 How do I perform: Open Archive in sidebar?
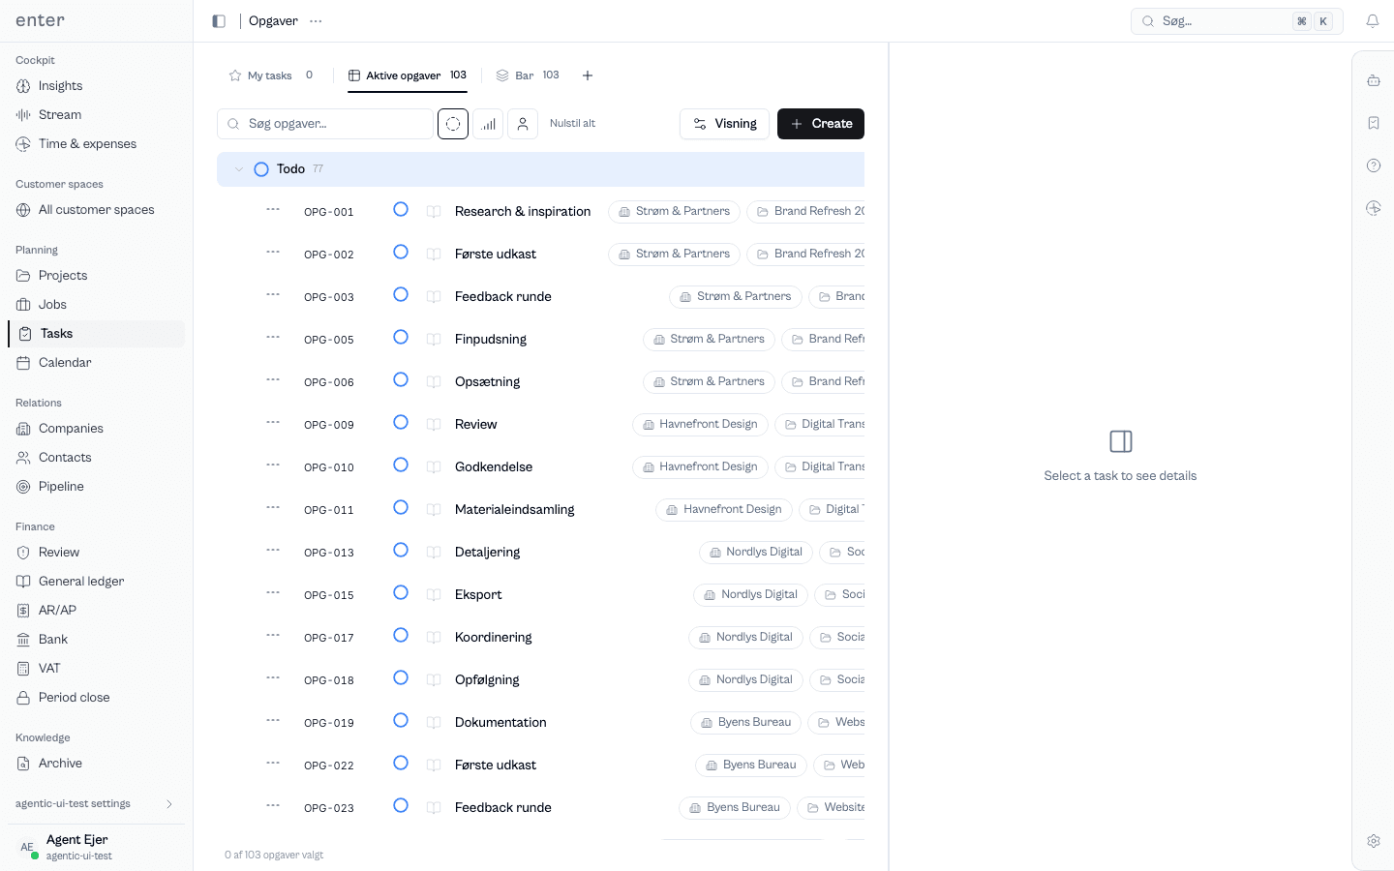(96, 764)
